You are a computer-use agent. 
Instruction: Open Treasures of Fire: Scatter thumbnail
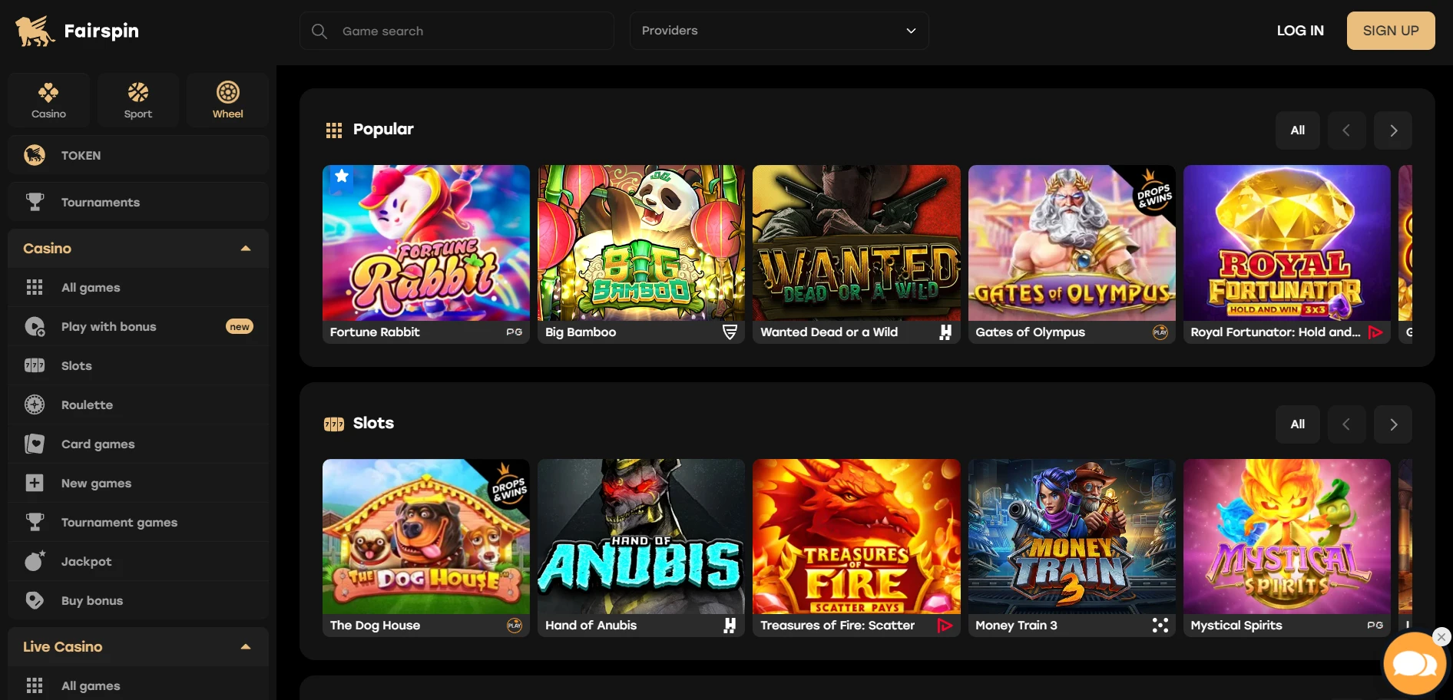(856, 537)
